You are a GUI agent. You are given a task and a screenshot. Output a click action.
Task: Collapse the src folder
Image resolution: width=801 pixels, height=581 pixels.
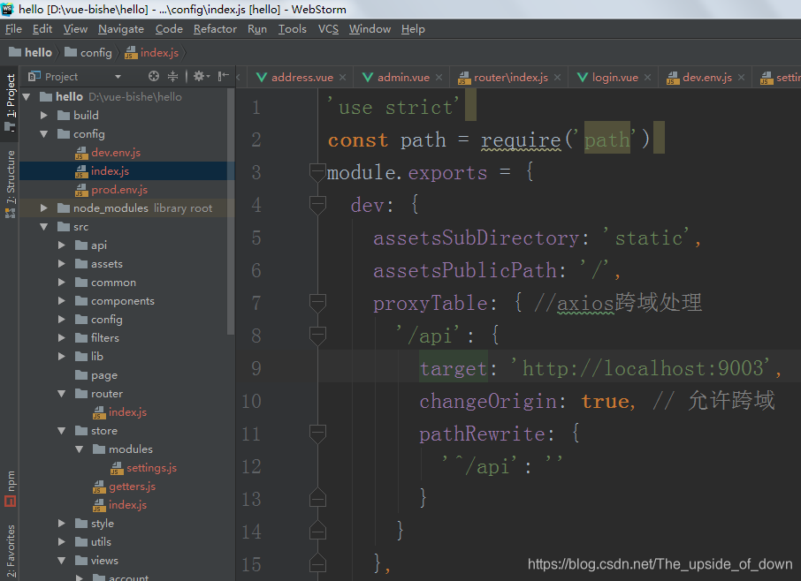[x=44, y=226]
